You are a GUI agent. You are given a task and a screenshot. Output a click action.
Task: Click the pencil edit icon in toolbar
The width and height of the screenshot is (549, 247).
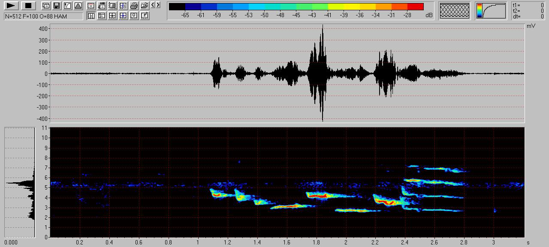click(x=145, y=15)
